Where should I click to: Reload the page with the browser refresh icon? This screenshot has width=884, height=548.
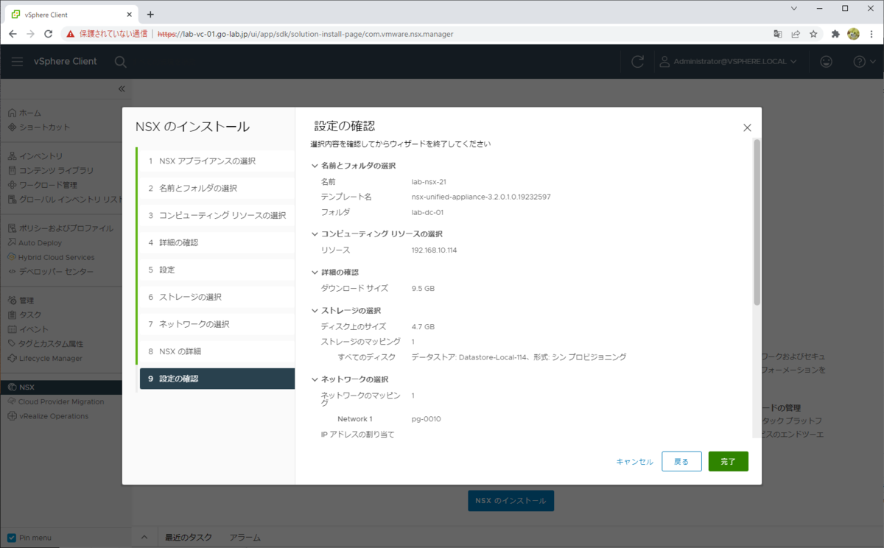coord(49,34)
